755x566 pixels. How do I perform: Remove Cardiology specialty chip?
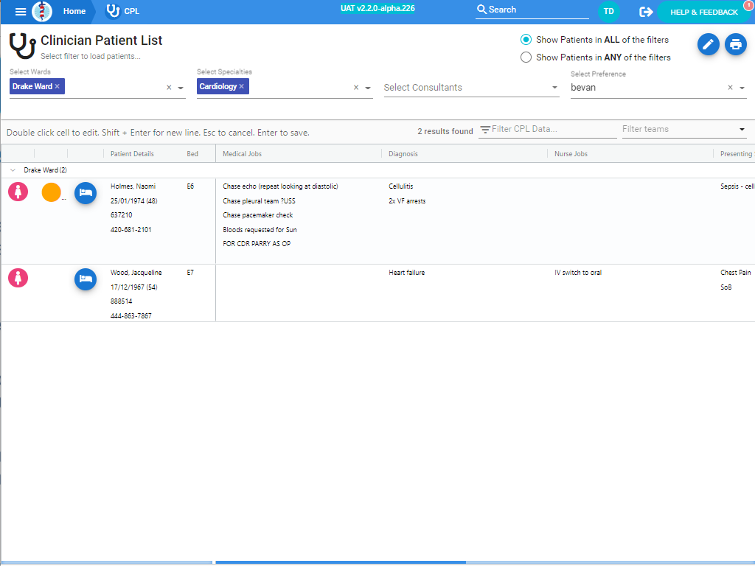pos(242,86)
